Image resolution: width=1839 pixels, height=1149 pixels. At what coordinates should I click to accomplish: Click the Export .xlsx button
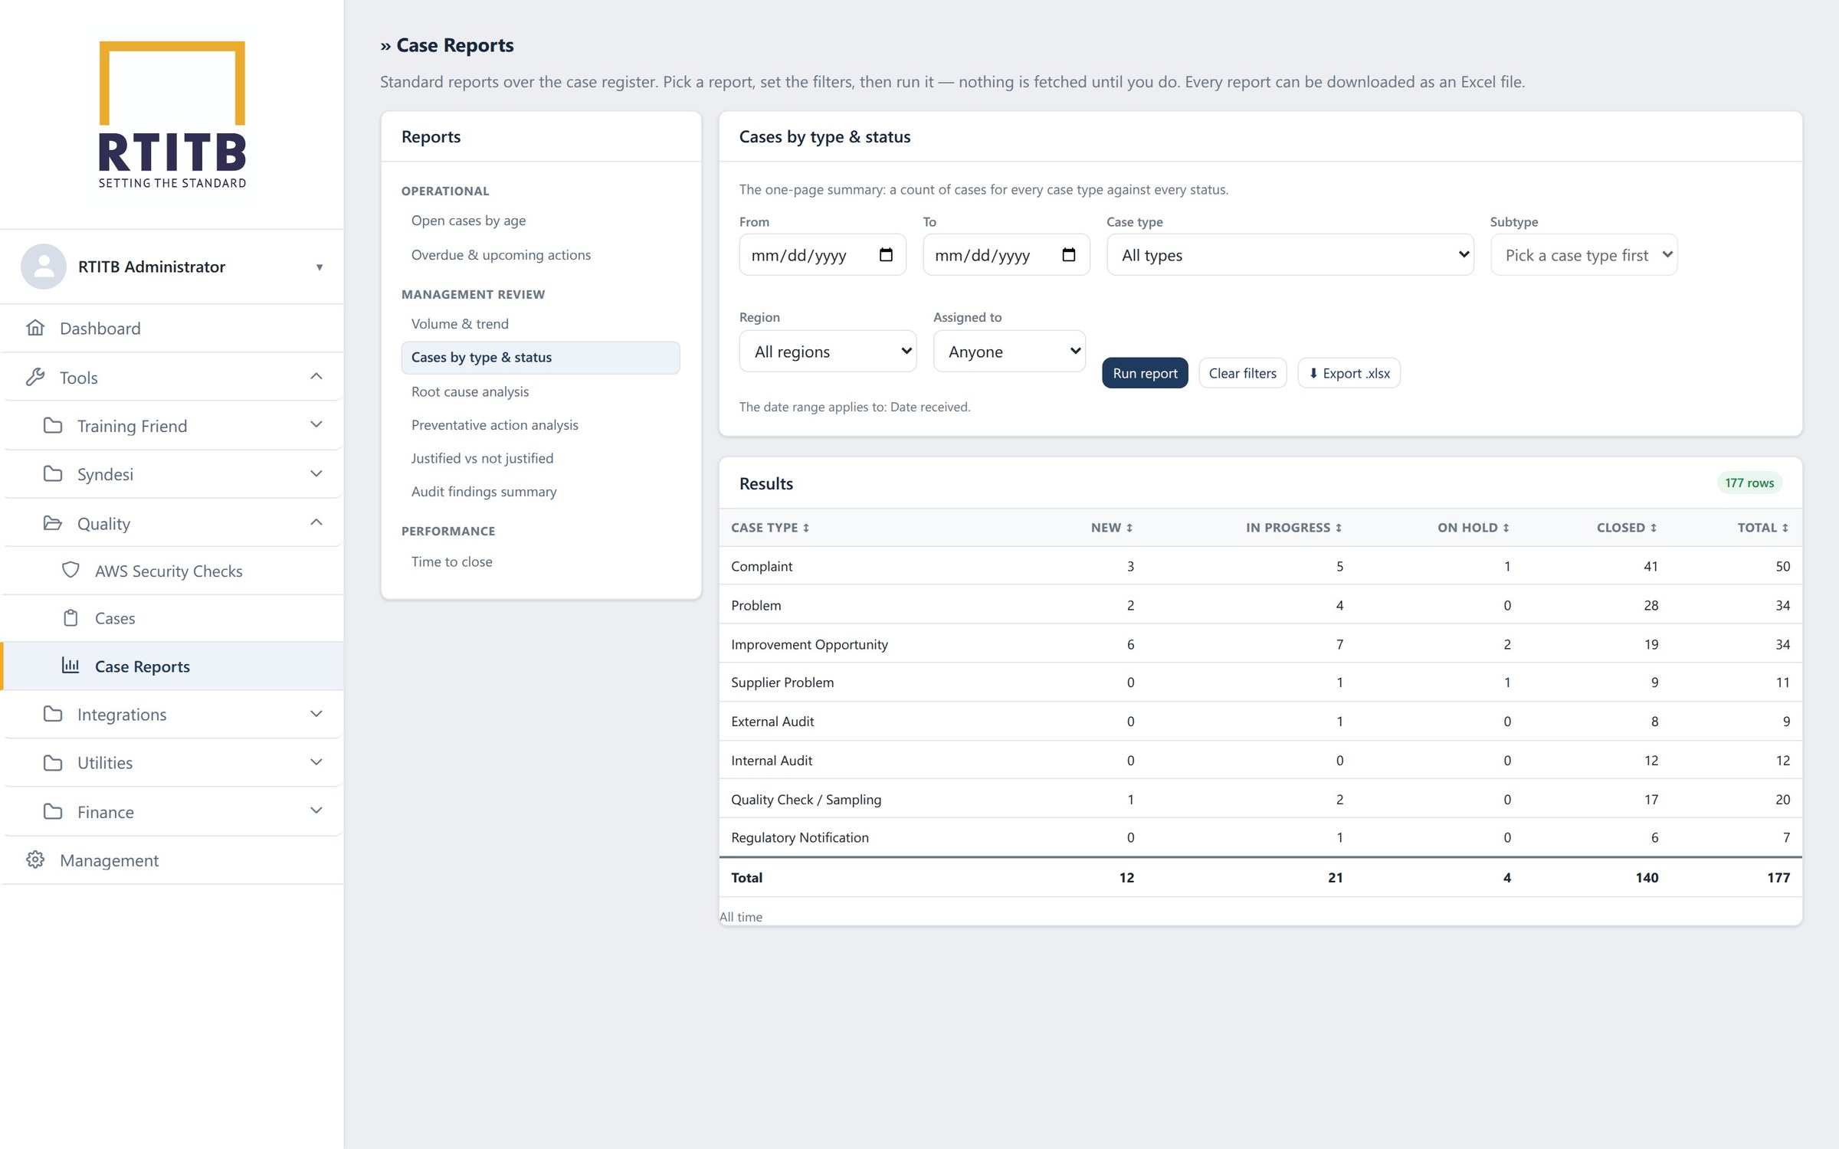[x=1349, y=373]
